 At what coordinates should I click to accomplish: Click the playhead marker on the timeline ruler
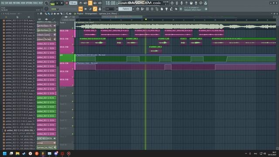tap(146, 19)
